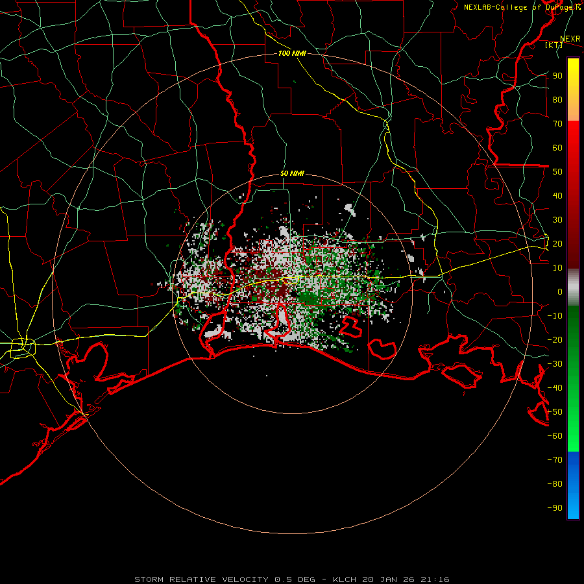This screenshot has height=584, width=584.
Task: Click the 40 value on velocity scale
Action: (557, 195)
